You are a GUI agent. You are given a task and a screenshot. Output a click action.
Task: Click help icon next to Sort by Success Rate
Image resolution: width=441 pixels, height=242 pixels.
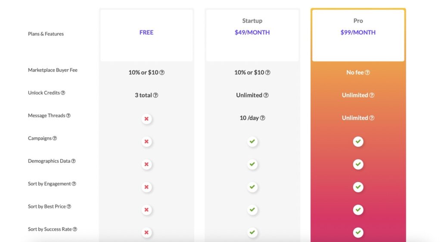[75, 230]
